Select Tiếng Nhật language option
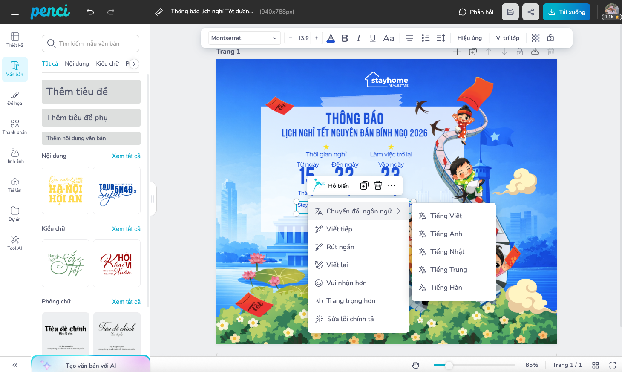The height and width of the screenshot is (372, 622). point(447,252)
